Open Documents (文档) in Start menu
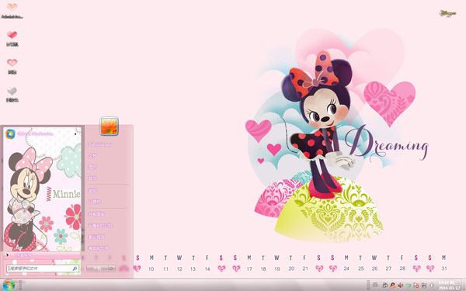This screenshot has height=291, width=466. click(x=92, y=156)
